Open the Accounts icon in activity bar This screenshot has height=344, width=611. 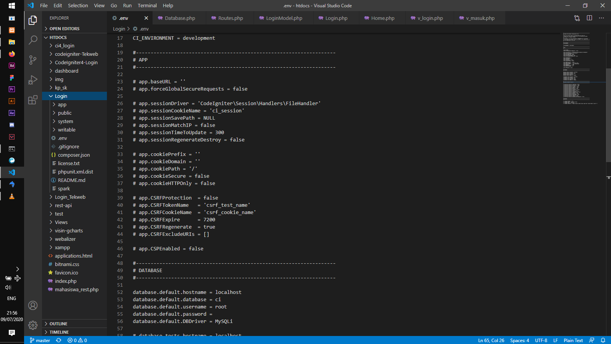33,305
